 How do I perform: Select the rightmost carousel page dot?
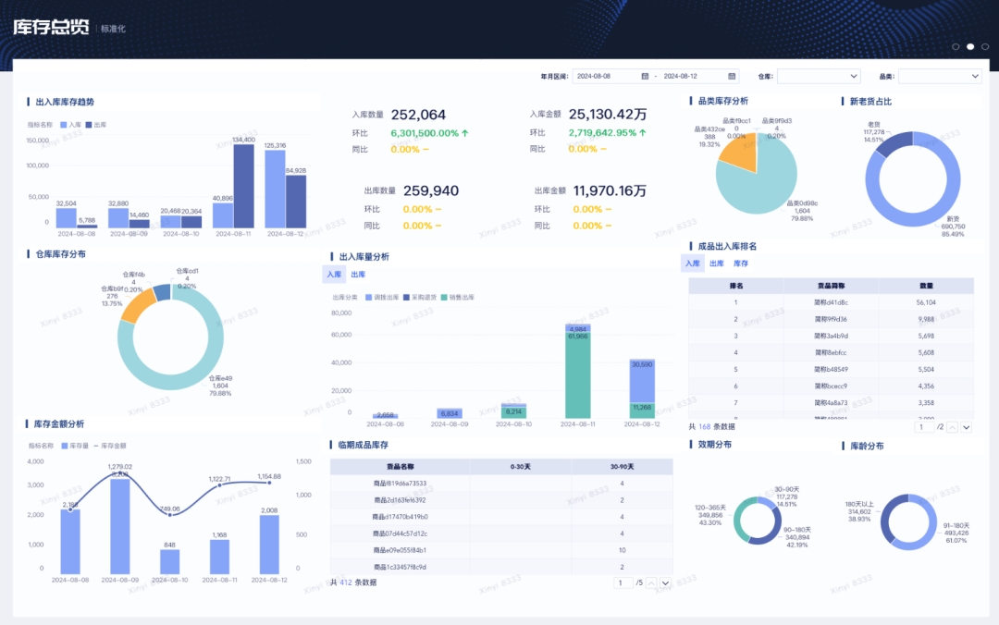(985, 46)
